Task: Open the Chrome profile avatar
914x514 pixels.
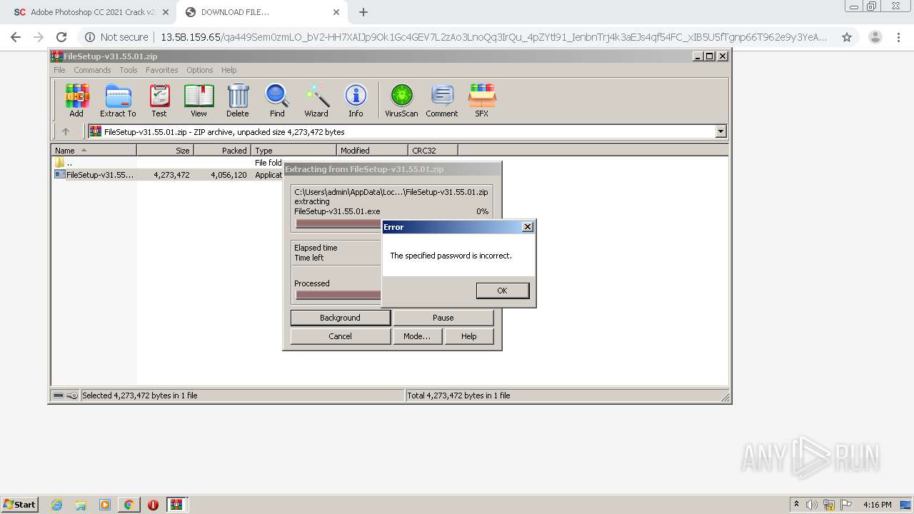Action: point(875,37)
